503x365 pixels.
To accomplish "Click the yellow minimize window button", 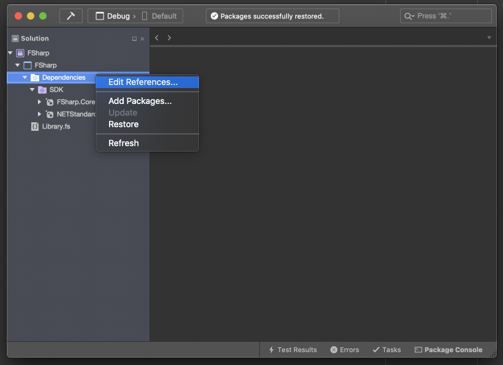I will coord(31,16).
